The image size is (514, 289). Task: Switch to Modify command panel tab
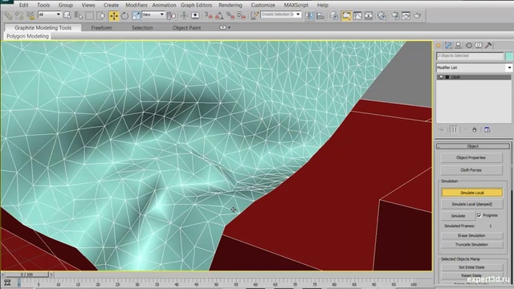[x=448, y=46]
